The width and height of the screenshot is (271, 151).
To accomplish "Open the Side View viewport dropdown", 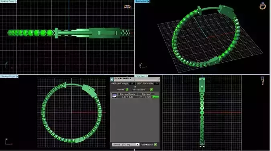I will (147, 76).
